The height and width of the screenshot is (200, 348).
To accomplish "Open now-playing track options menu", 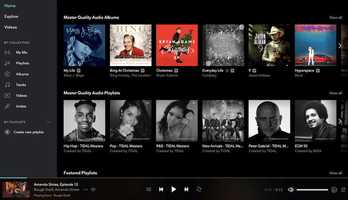I will [x=86, y=190].
